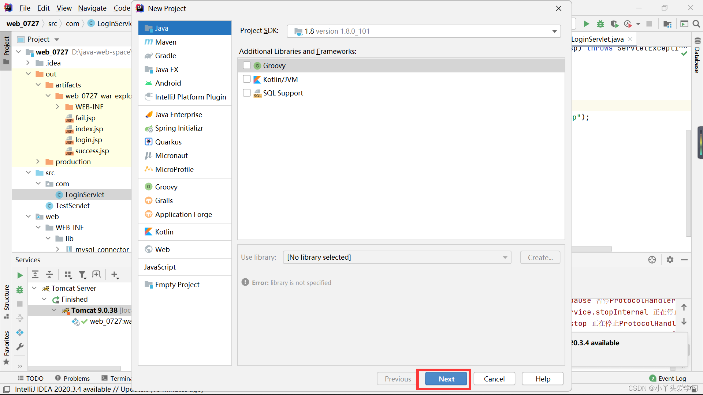The image size is (703, 395).
Task: Select Java project type
Action: pos(185,28)
